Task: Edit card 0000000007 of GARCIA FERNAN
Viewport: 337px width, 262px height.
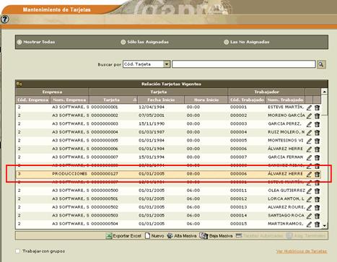Action: coord(309,158)
